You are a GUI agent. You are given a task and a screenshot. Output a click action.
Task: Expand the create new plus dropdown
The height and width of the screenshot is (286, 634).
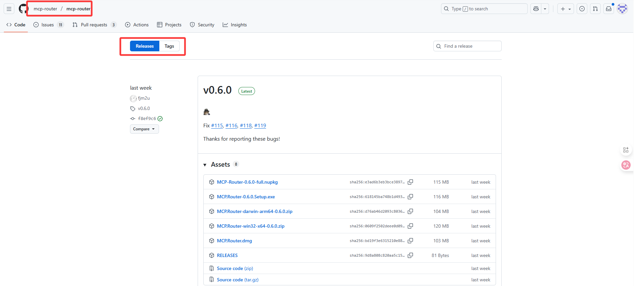click(x=566, y=9)
